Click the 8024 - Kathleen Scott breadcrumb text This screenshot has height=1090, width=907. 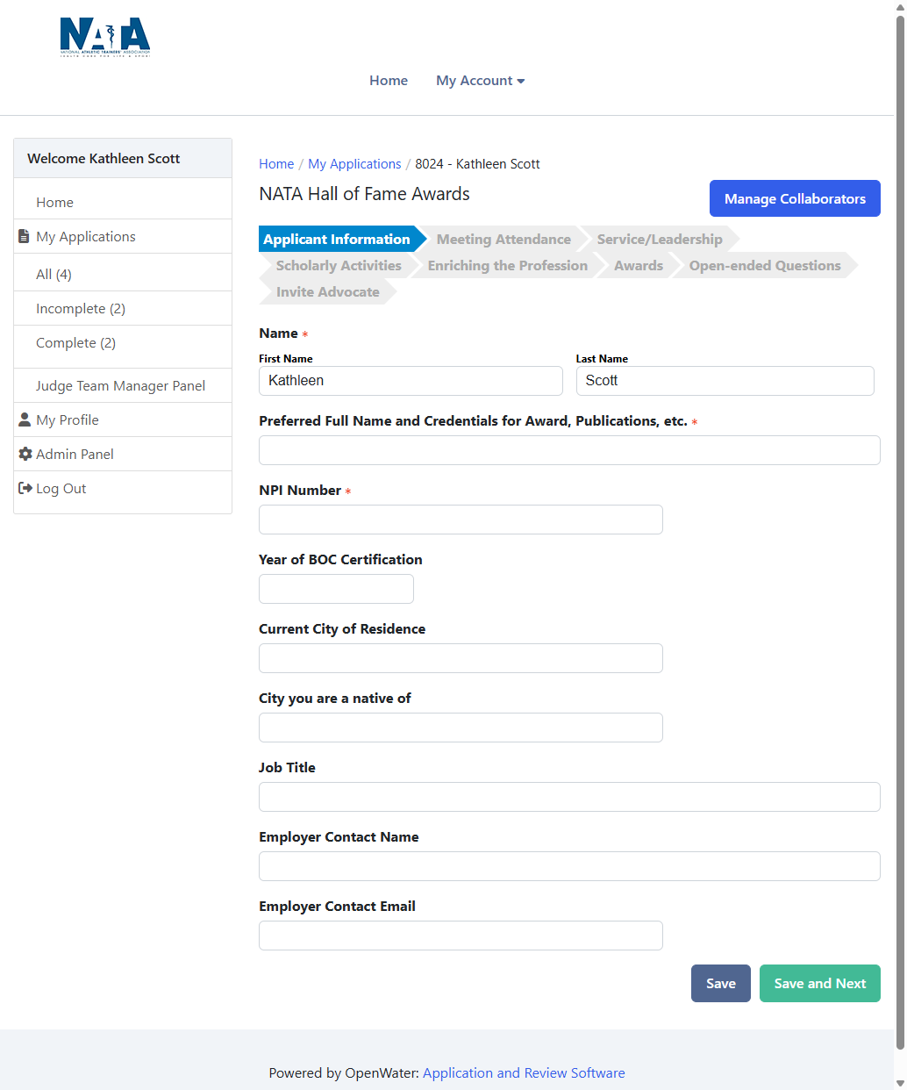[477, 163]
